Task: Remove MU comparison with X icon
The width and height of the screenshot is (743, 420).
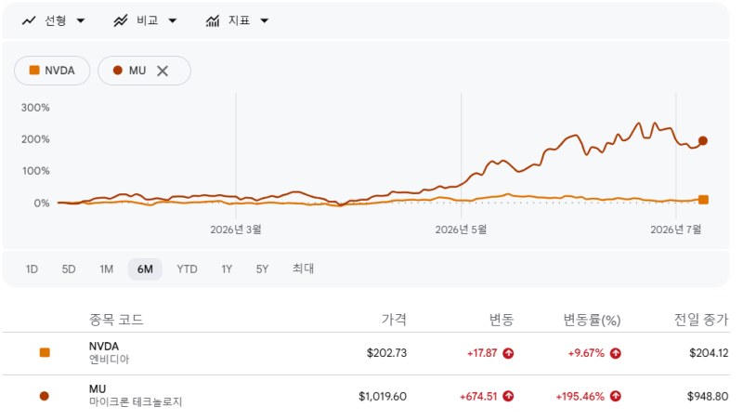Action: pos(163,72)
